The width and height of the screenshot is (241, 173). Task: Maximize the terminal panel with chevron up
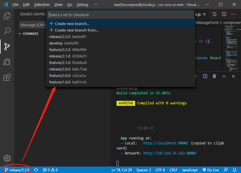[224, 76]
